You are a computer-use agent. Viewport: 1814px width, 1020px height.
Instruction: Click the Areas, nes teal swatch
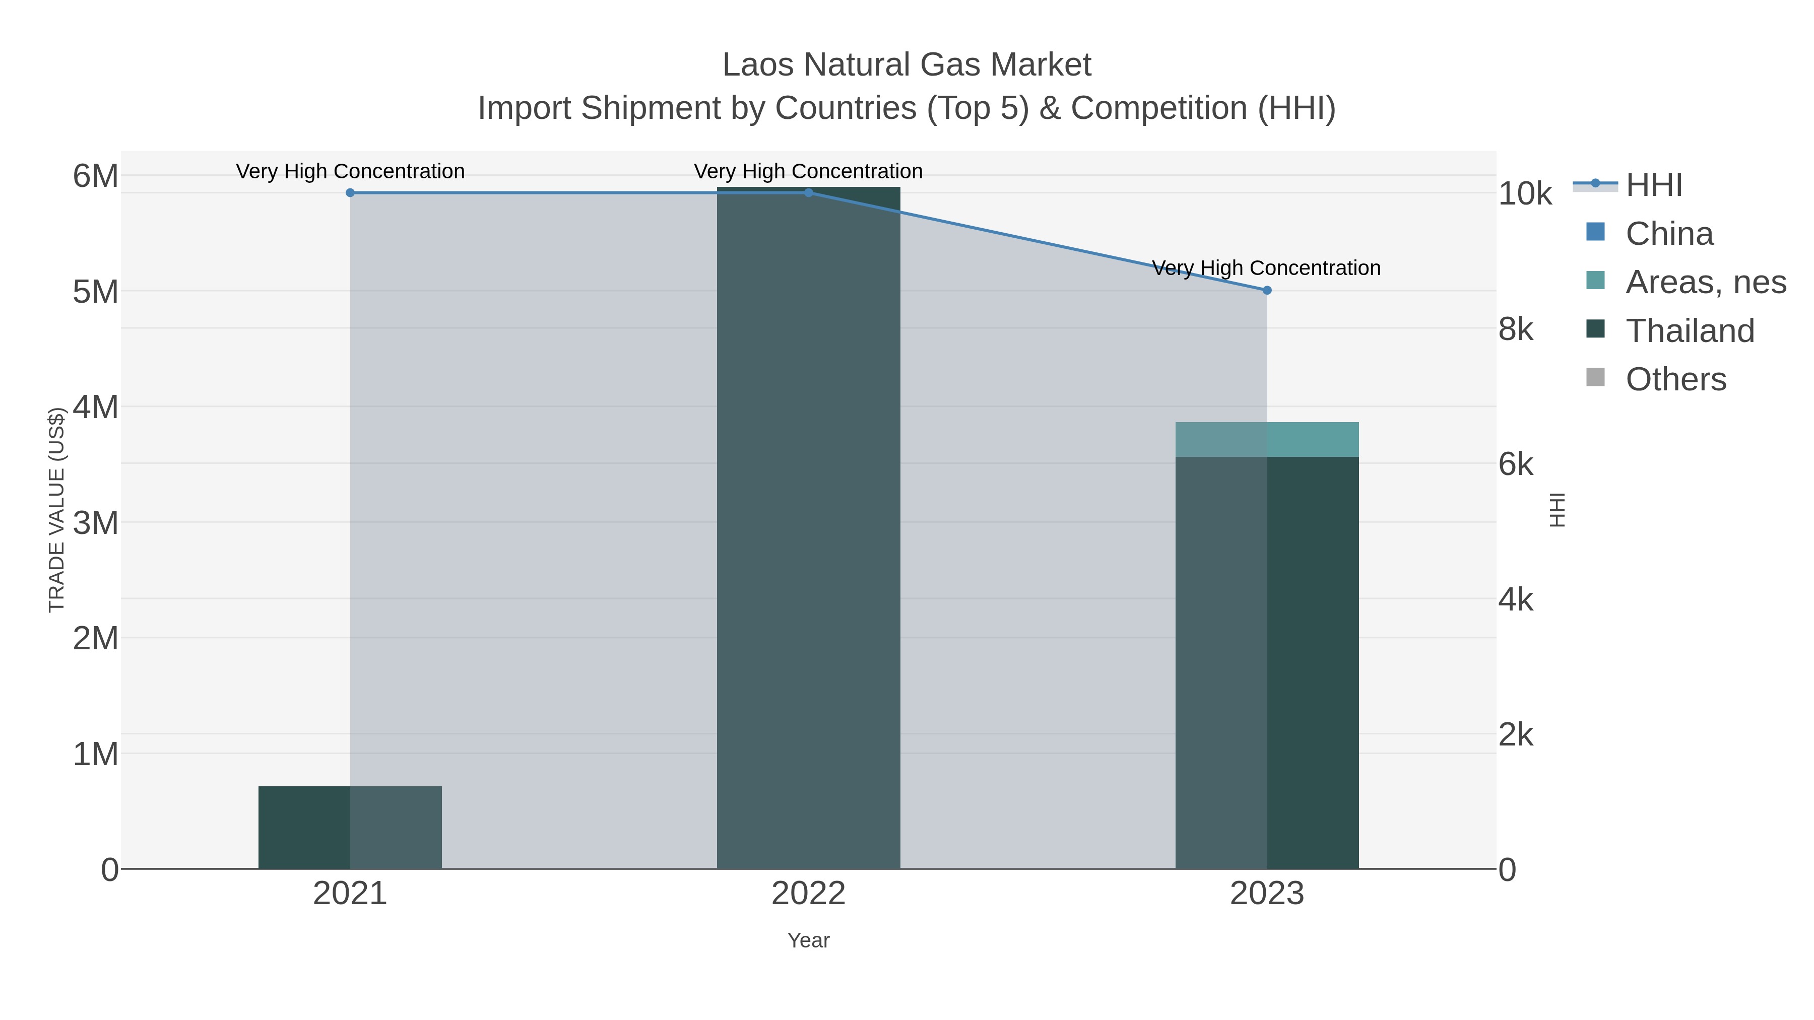(1595, 280)
